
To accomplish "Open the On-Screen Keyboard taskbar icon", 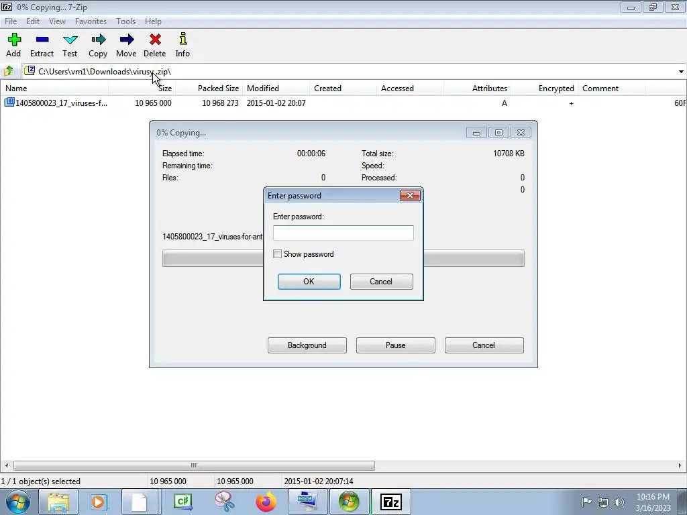I will 307,502.
